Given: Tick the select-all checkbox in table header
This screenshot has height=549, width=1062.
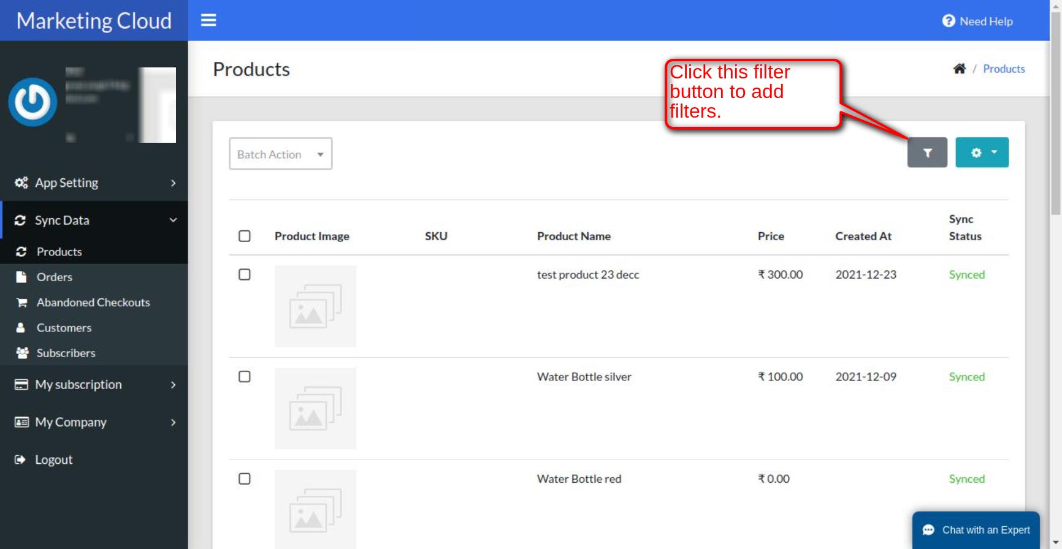Looking at the screenshot, I should pyautogui.click(x=245, y=236).
